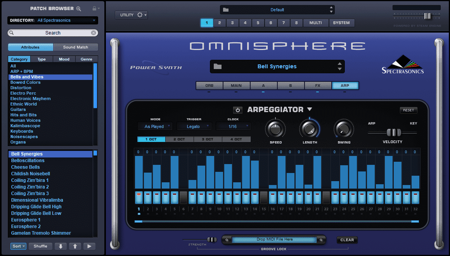Image resolution: width=450 pixels, height=256 pixels.
Task: Click folder icon next to Bell Synergies
Action: pyautogui.click(x=218, y=67)
